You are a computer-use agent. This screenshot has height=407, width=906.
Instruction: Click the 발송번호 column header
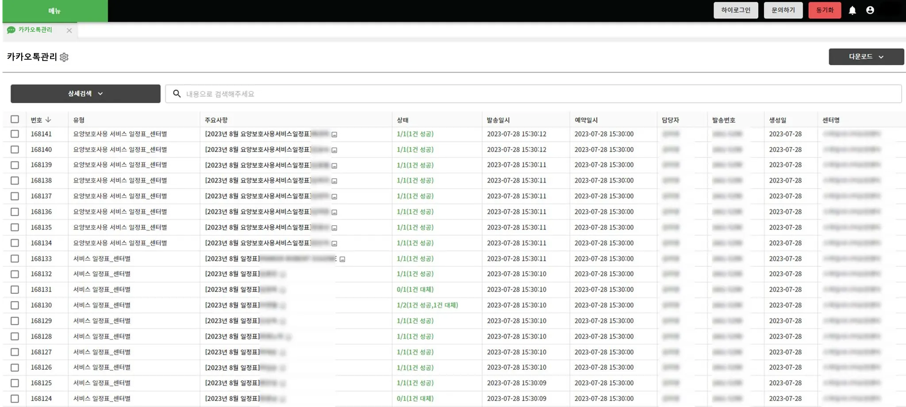[724, 120]
